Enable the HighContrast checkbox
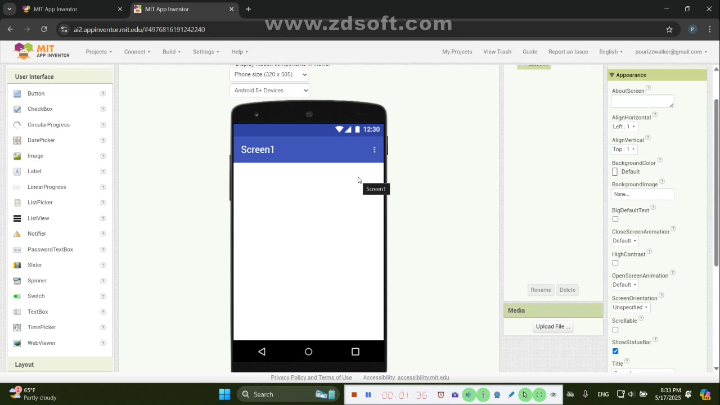Viewport: 720px width, 405px height. 615,263
